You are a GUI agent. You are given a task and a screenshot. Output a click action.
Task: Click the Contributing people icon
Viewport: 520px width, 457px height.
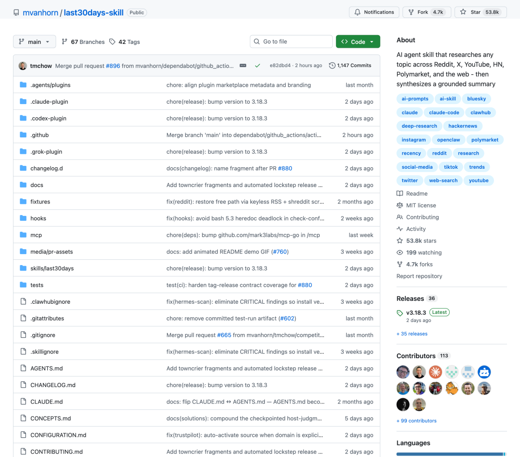400,217
